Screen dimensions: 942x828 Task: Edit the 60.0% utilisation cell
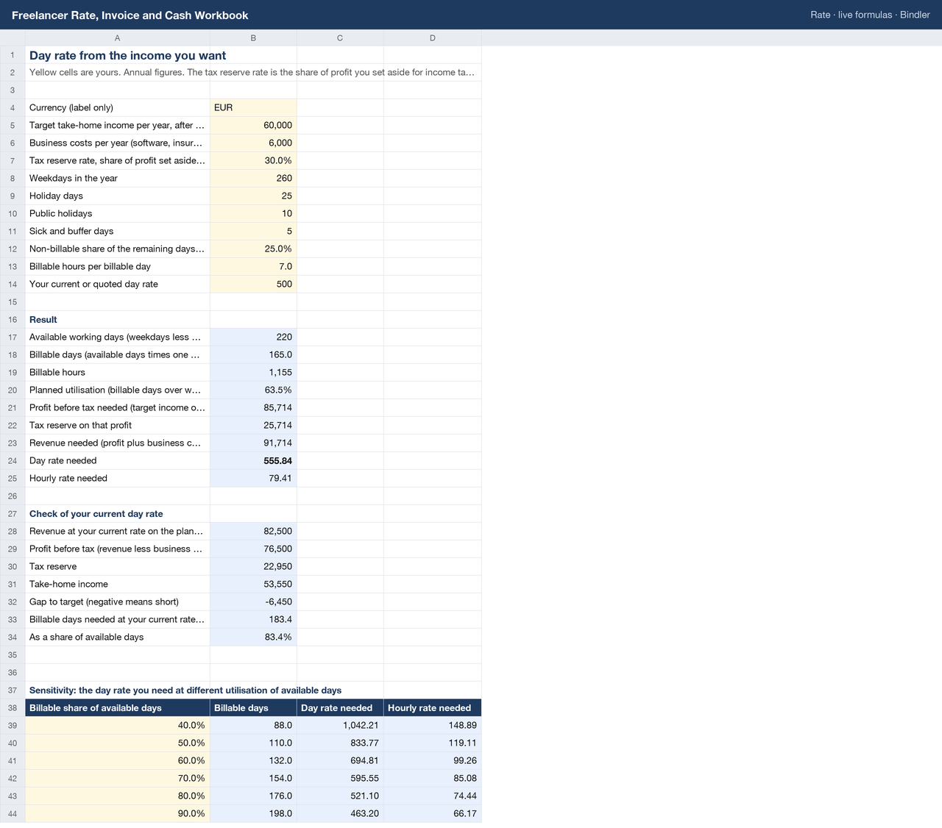pyautogui.click(x=118, y=760)
